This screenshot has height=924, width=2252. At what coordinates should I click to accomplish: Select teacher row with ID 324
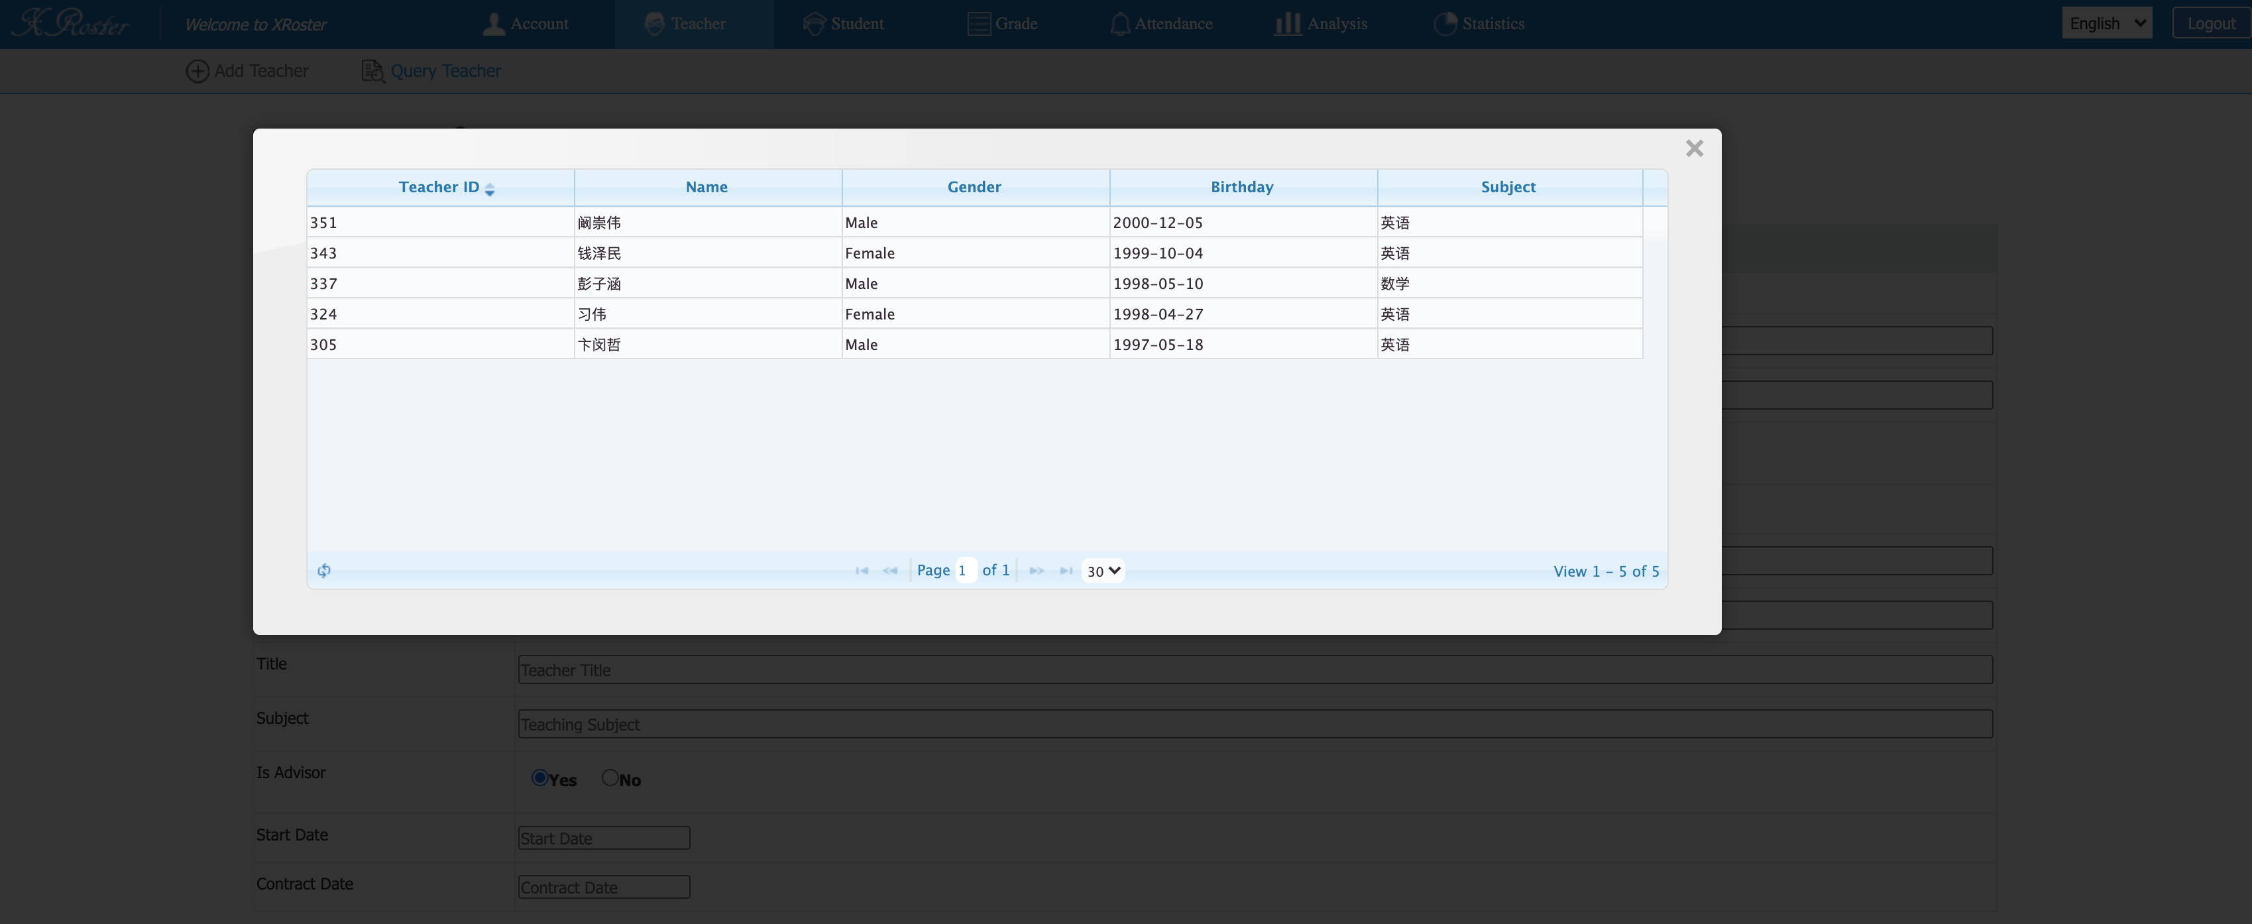(x=975, y=314)
